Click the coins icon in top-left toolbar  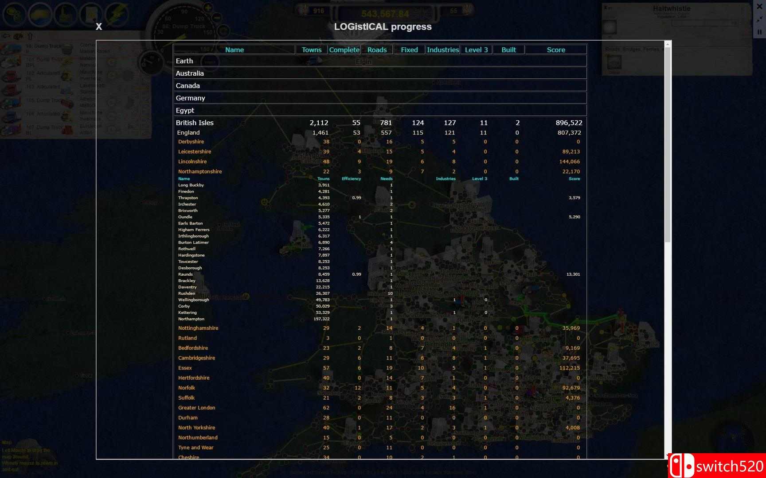tap(15, 14)
